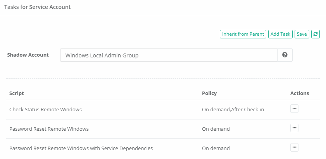Viewport: 326px width, 159px height.
Task: Click the Shadow Account label
Action: 28,55
